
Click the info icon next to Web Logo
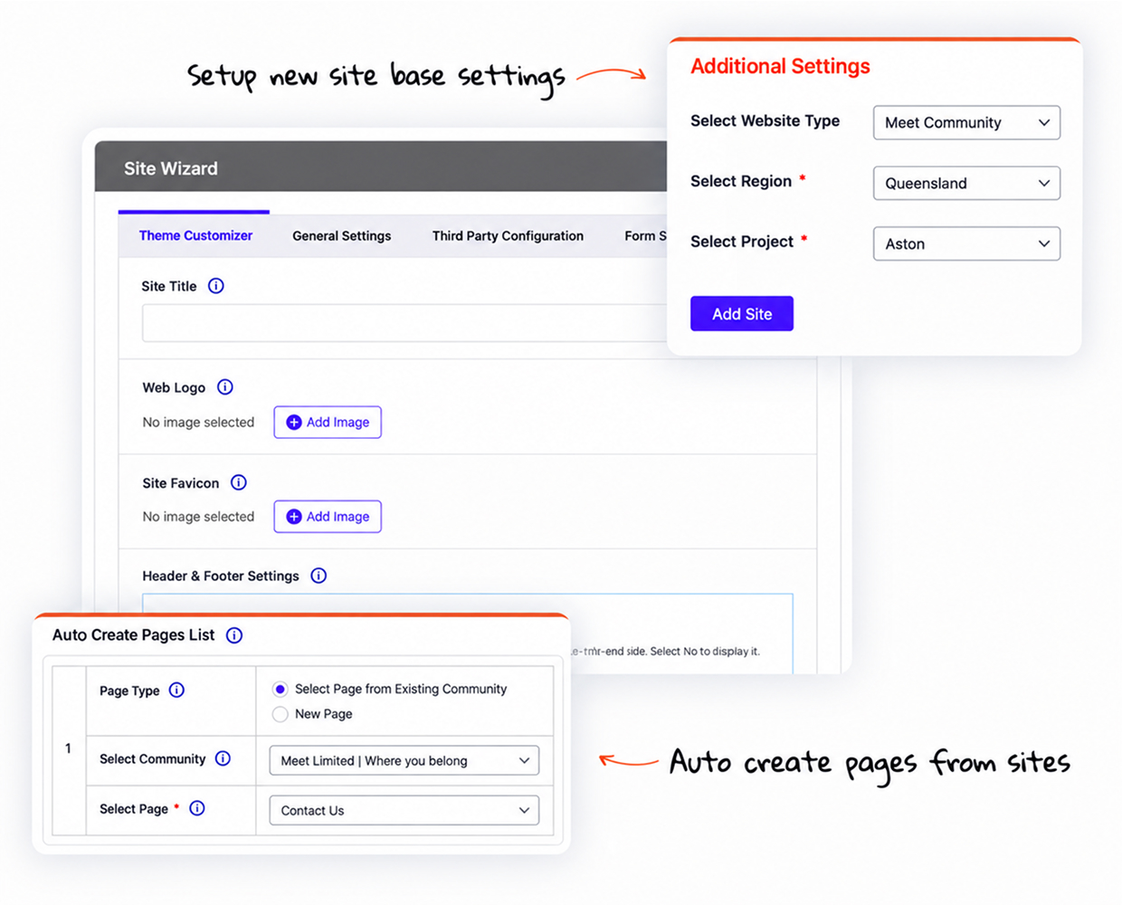[x=225, y=387]
